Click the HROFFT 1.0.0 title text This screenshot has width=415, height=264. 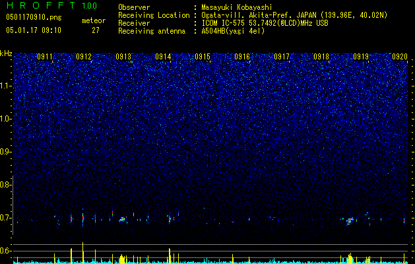click(x=51, y=5)
